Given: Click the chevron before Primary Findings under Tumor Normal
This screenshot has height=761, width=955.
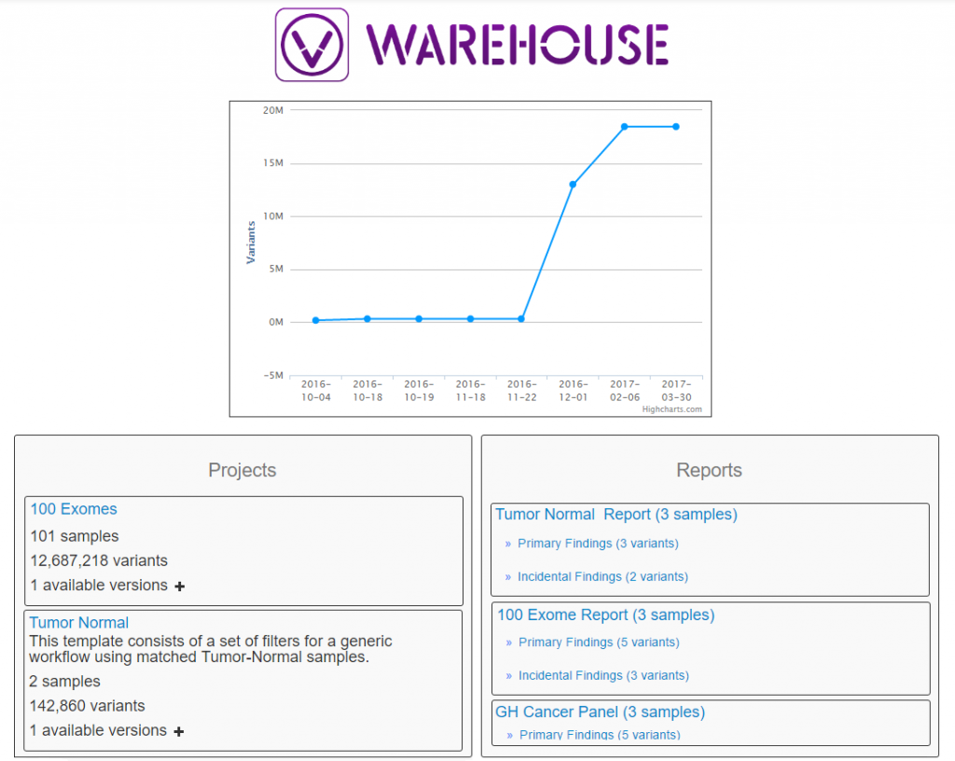Looking at the screenshot, I should point(511,543).
